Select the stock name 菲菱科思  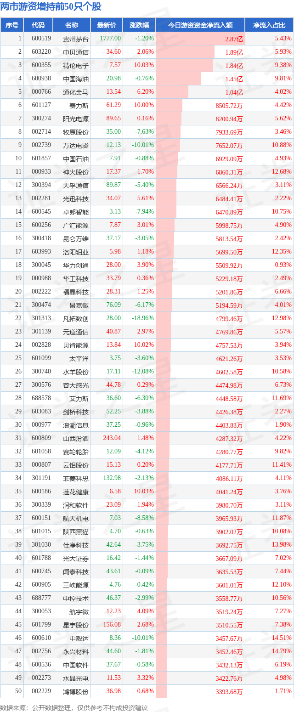(76, 478)
